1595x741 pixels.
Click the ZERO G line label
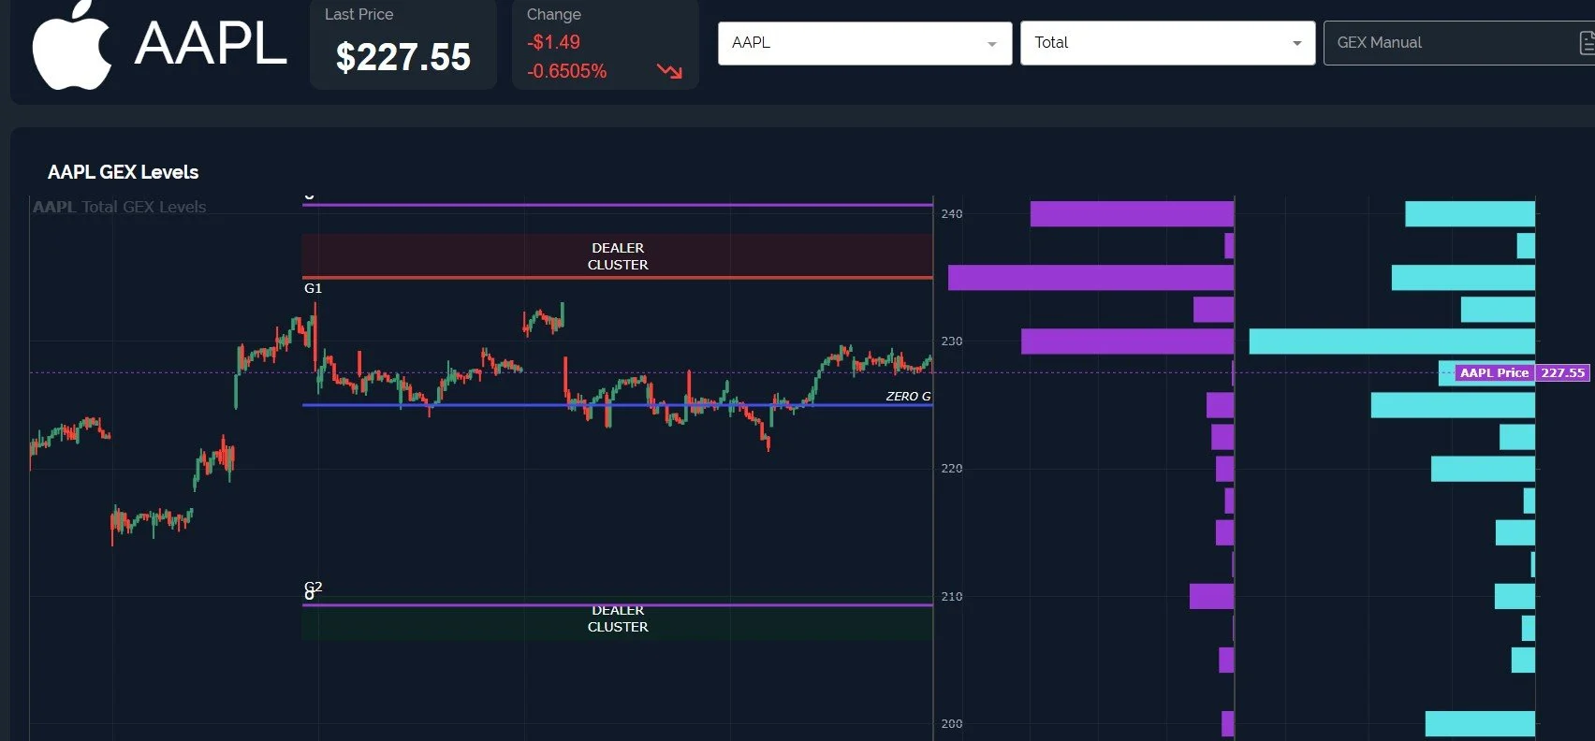908,397
